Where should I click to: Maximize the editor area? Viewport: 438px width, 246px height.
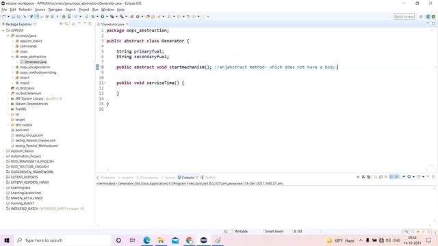click(433, 24)
